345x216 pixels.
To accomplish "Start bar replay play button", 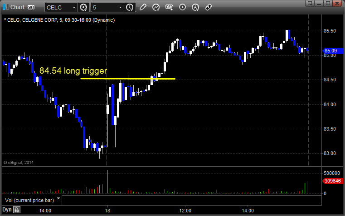I will 182,7.
